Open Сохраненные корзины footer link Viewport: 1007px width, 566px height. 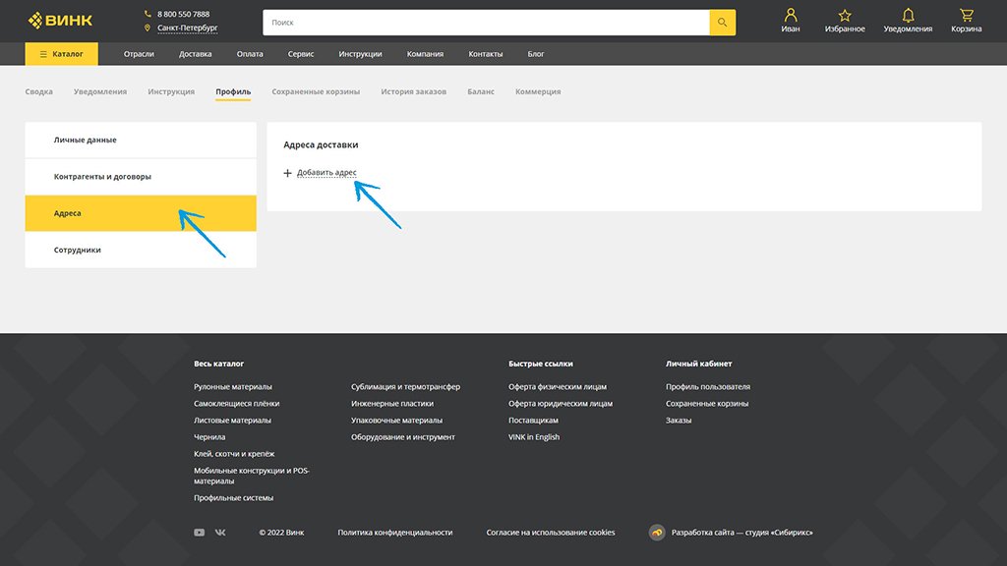(x=707, y=403)
